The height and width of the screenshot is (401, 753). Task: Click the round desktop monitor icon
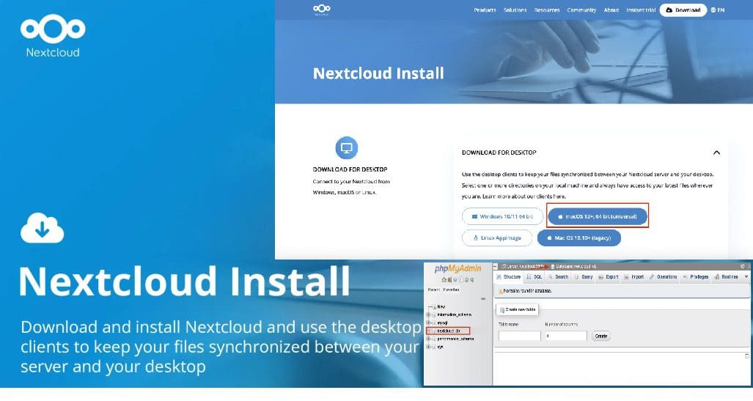coord(346,148)
